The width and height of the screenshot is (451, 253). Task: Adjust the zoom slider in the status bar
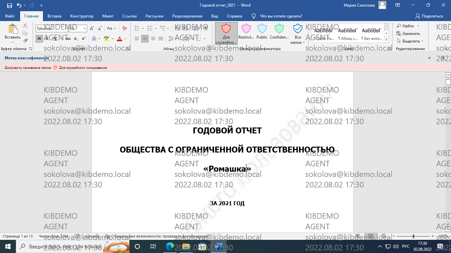point(413,236)
